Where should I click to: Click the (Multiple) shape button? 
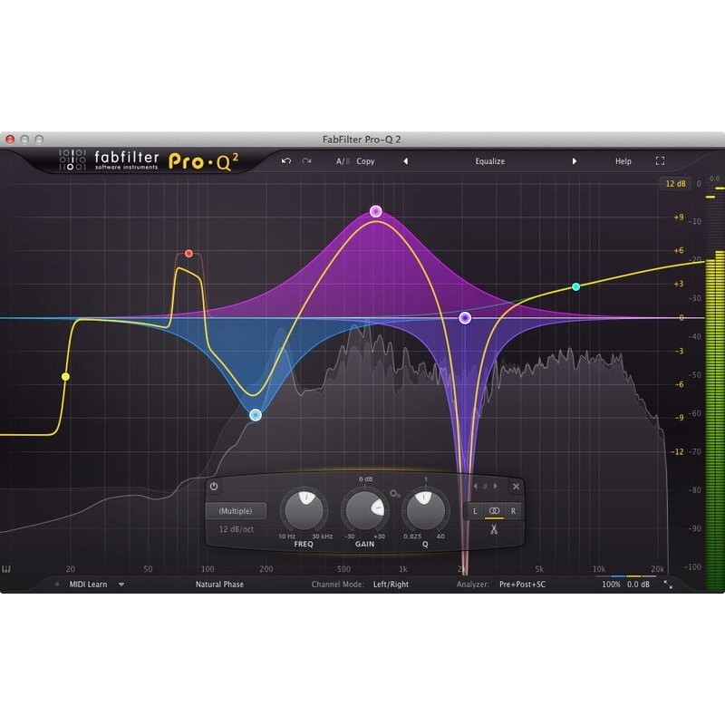click(236, 510)
